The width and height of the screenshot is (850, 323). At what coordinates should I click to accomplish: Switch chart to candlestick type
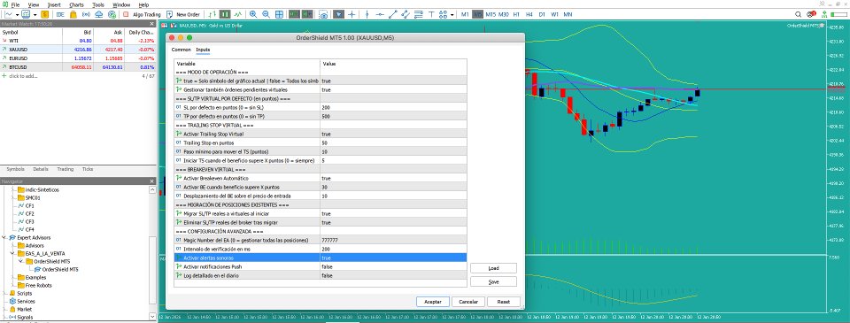pos(224,14)
